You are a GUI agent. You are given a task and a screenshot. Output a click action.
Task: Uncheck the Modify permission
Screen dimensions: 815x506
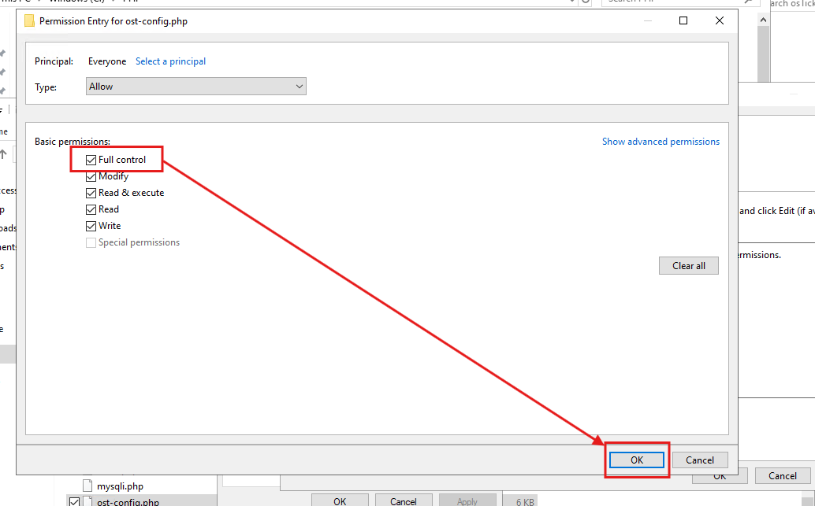[x=91, y=176]
